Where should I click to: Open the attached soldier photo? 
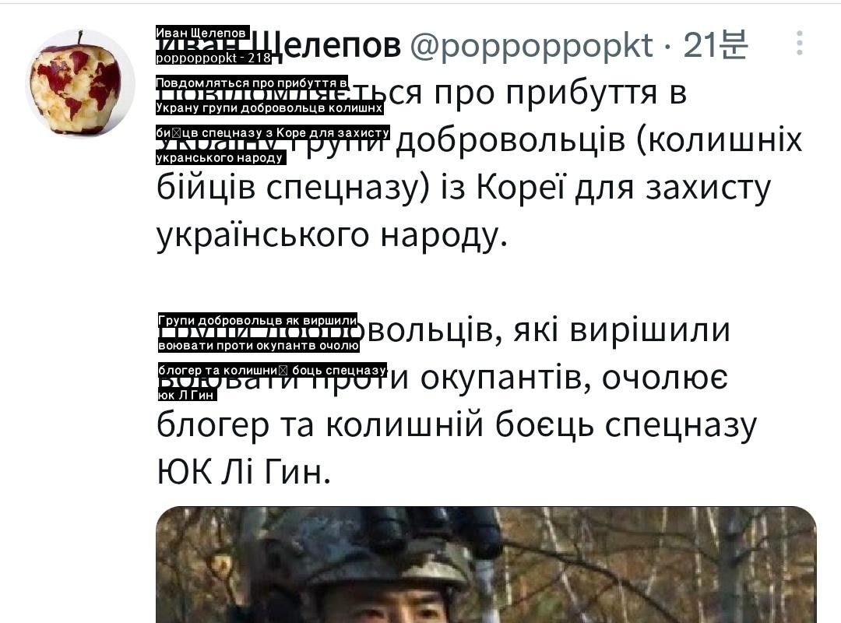click(x=486, y=565)
